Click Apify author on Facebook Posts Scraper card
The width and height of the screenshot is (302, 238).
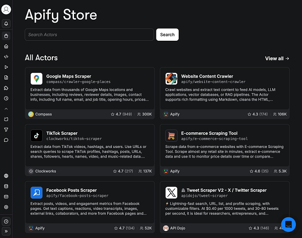coord(40,228)
